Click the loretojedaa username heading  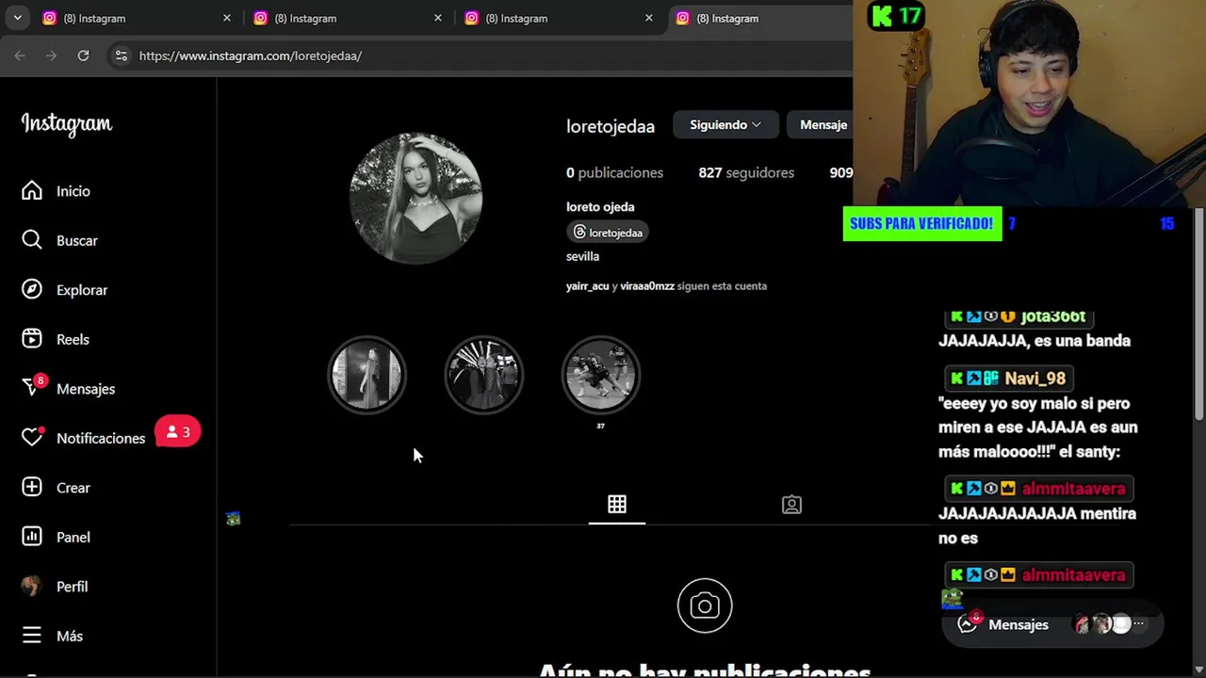coord(611,126)
